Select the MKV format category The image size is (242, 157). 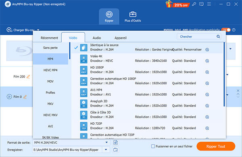click(x=50, y=104)
